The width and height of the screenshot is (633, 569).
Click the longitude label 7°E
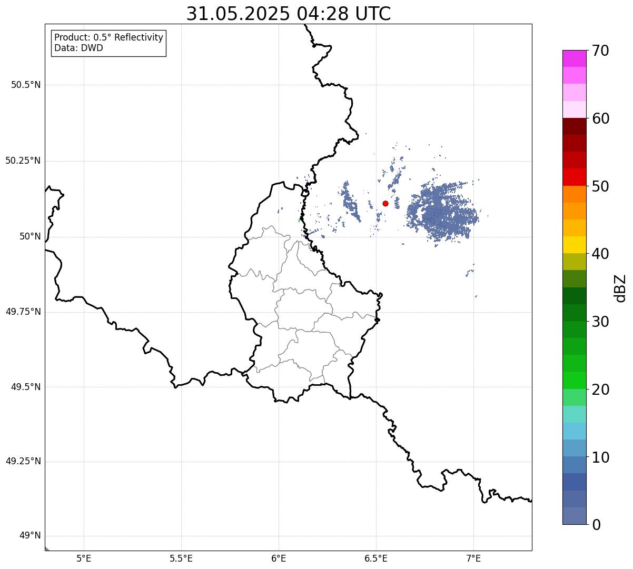(x=473, y=558)
